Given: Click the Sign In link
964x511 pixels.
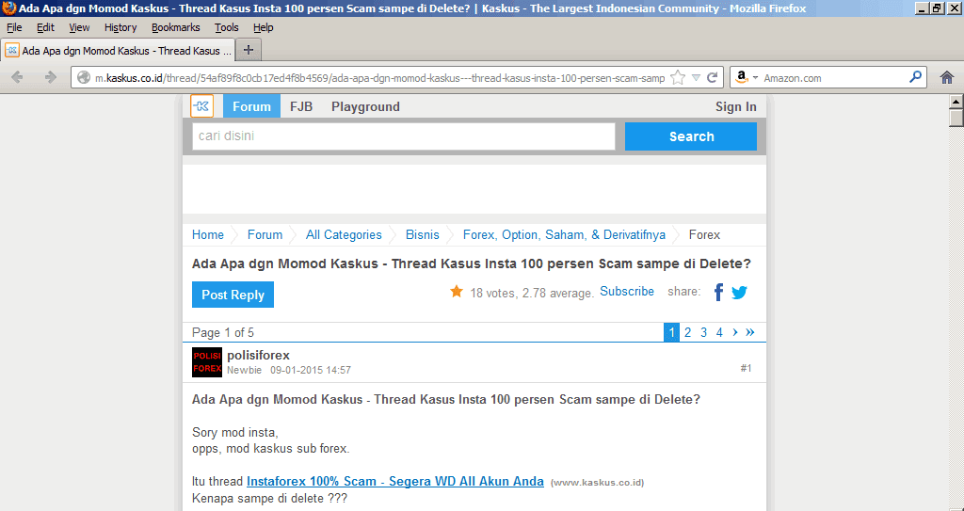Looking at the screenshot, I should 736,106.
